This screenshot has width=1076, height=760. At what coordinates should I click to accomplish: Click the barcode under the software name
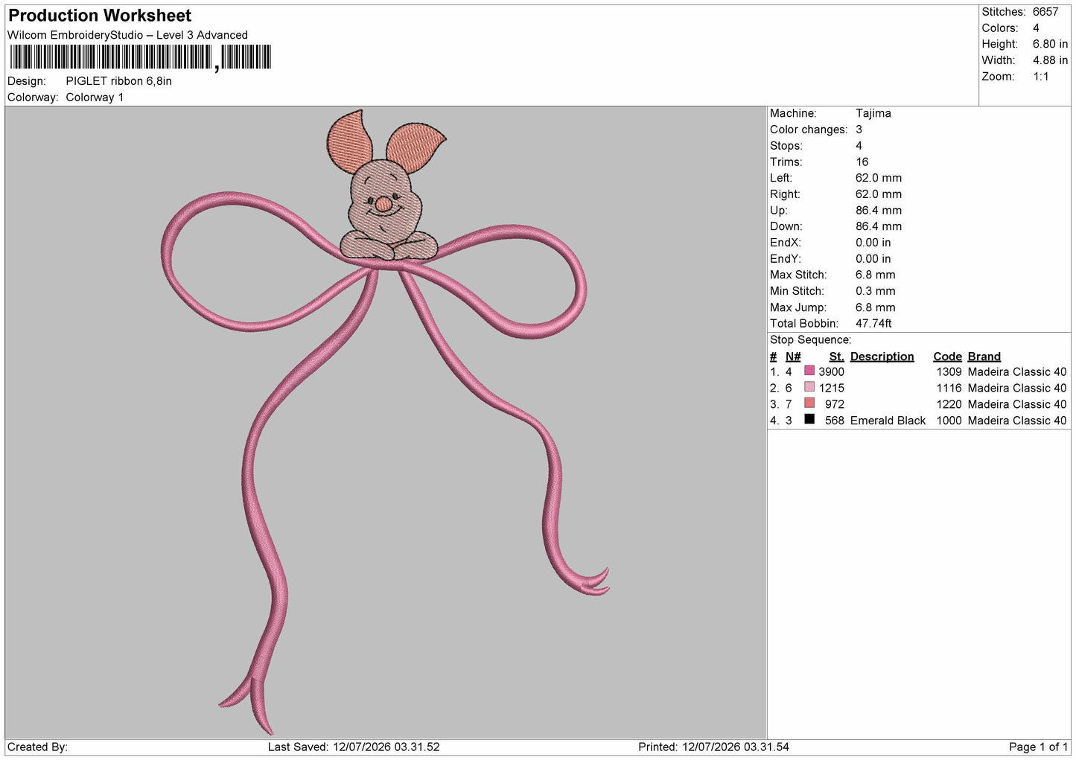pos(141,57)
